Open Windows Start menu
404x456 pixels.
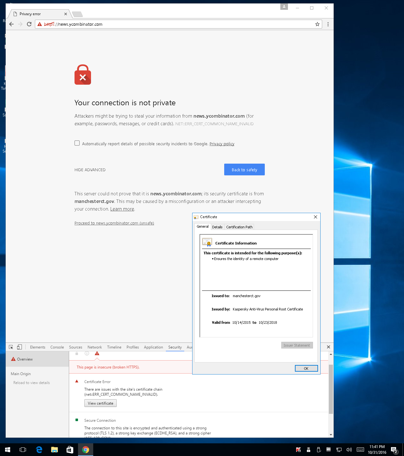8,450
